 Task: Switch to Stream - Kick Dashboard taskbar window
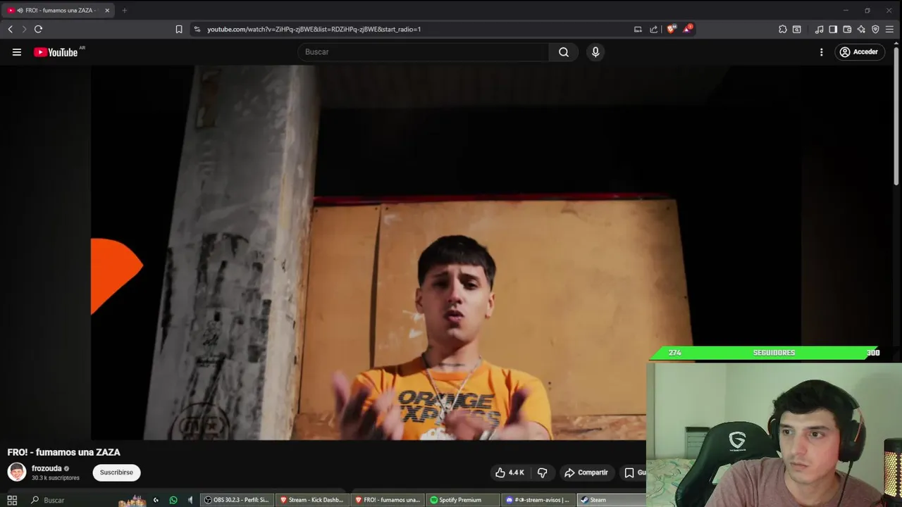click(x=311, y=500)
